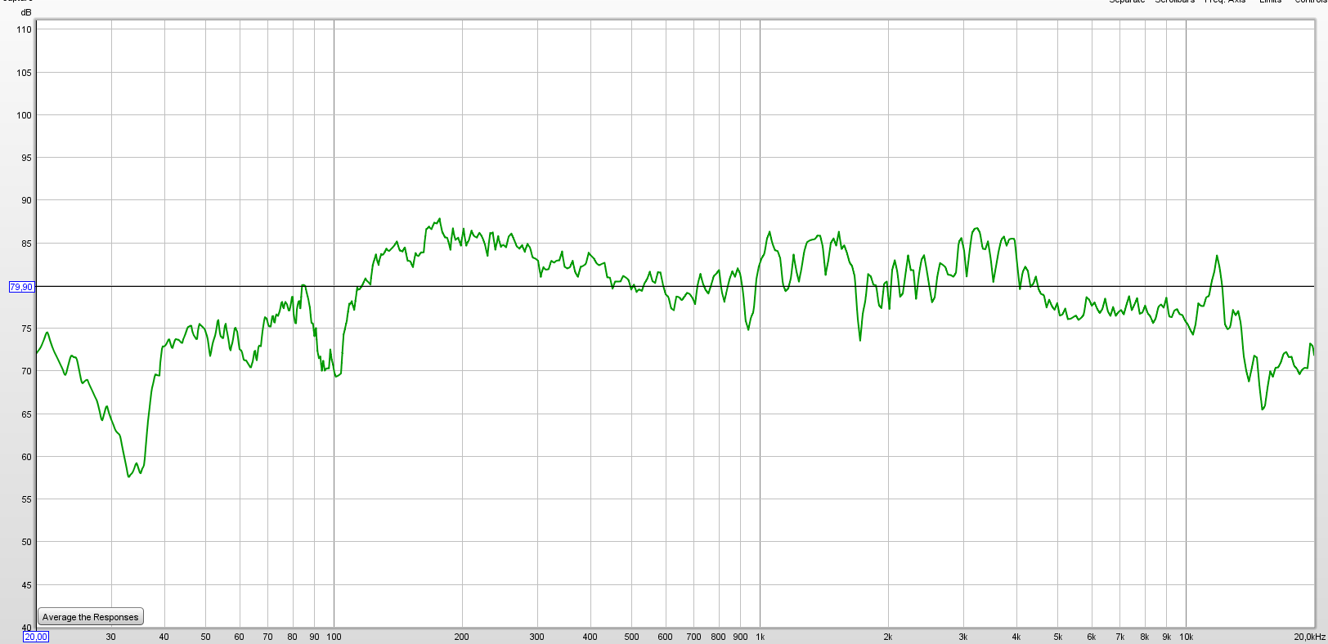Click the 20,0kHz label on the frequency axis
The width and height of the screenshot is (1328, 644).
(1310, 637)
